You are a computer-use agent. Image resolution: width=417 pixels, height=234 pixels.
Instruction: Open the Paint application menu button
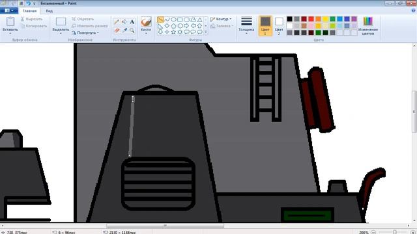[9, 10]
